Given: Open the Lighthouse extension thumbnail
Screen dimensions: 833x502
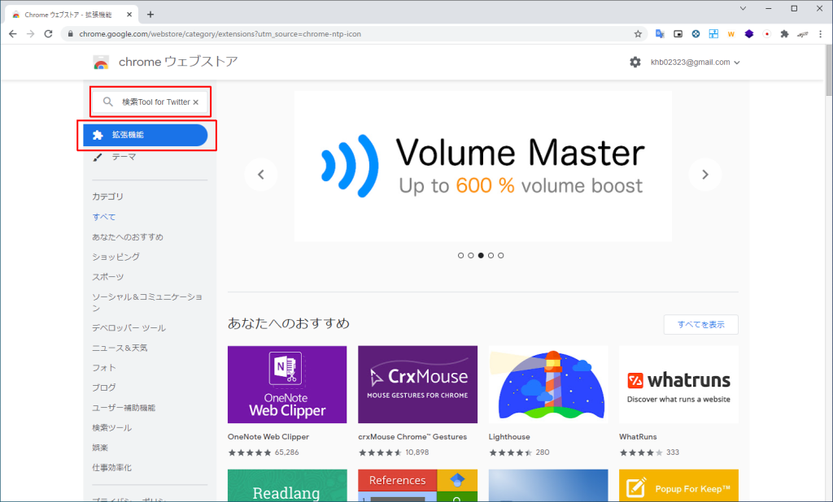Looking at the screenshot, I should 548,385.
